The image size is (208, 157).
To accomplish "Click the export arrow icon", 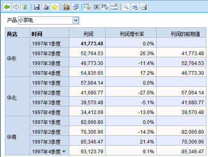I will [x=135, y=7].
